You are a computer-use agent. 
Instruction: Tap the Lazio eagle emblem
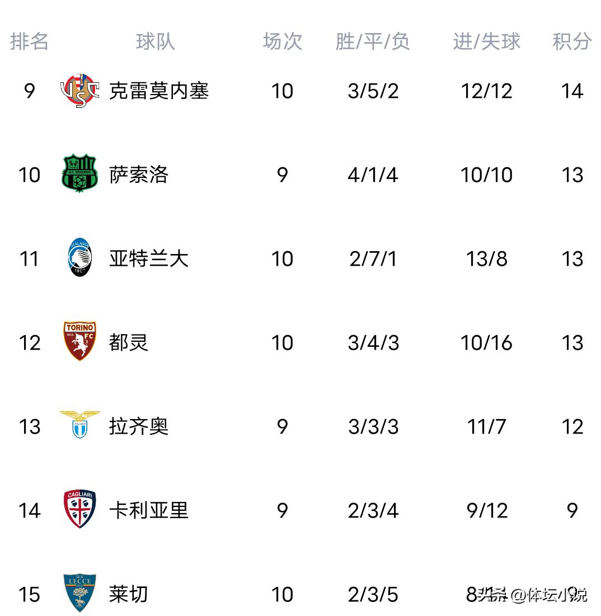(x=79, y=425)
